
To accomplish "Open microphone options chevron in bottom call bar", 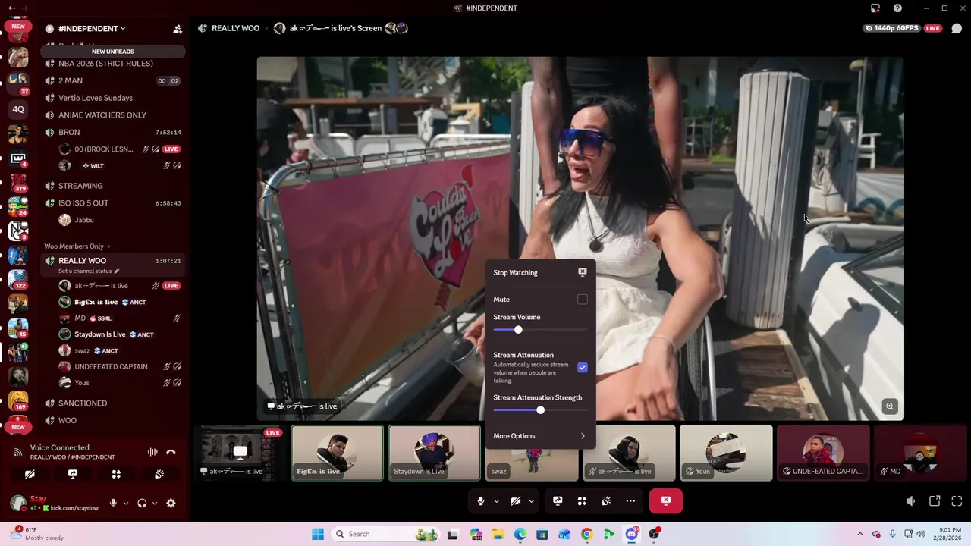I will point(496,500).
